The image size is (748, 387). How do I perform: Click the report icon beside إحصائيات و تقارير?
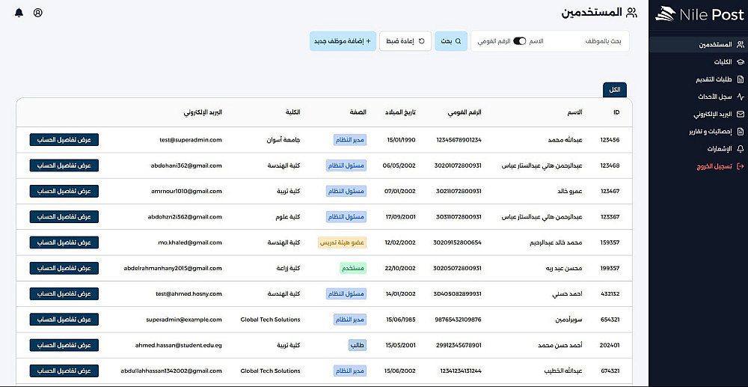click(740, 131)
